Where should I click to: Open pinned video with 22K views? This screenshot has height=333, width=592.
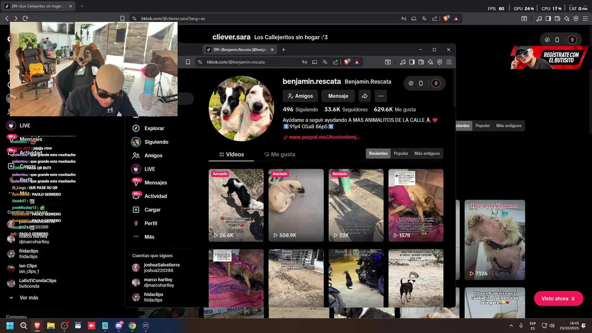point(356,205)
